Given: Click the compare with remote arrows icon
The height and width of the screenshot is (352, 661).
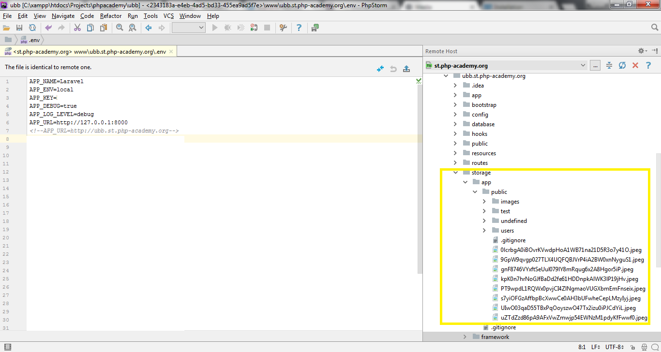Looking at the screenshot, I should pyautogui.click(x=380, y=69).
